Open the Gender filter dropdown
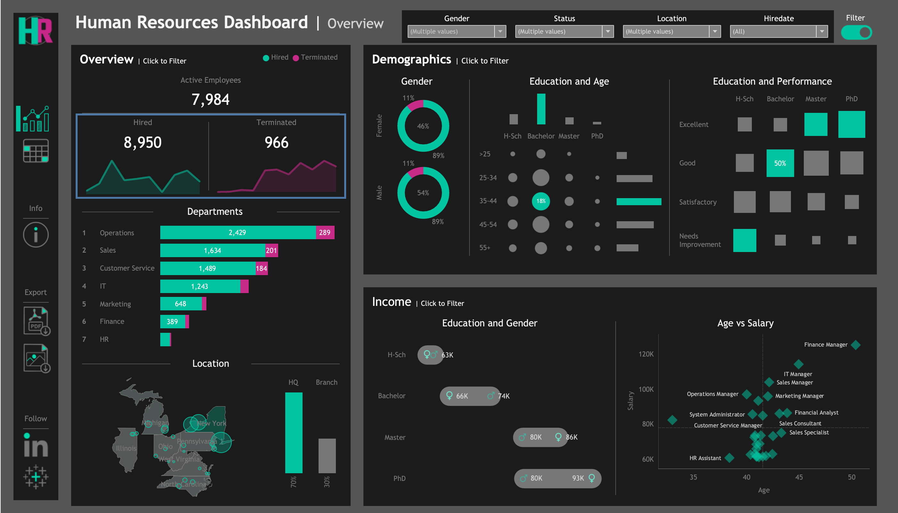Image resolution: width=898 pixels, height=513 pixels. [x=500, y=31]
